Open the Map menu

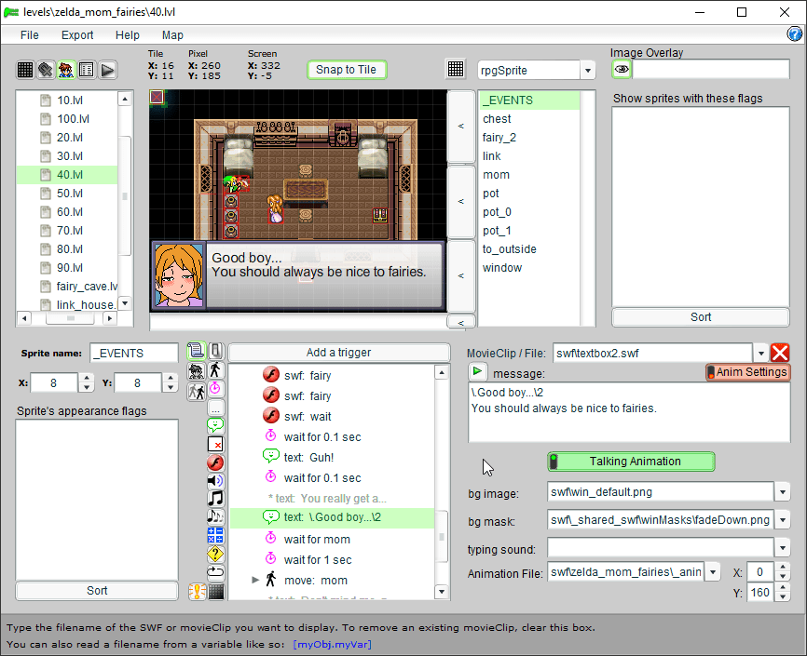[172, 35]
